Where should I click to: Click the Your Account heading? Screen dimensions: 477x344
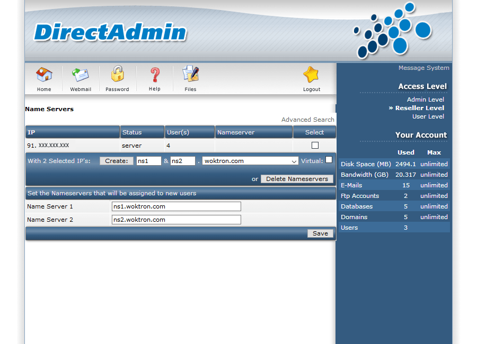pos(421,135)
